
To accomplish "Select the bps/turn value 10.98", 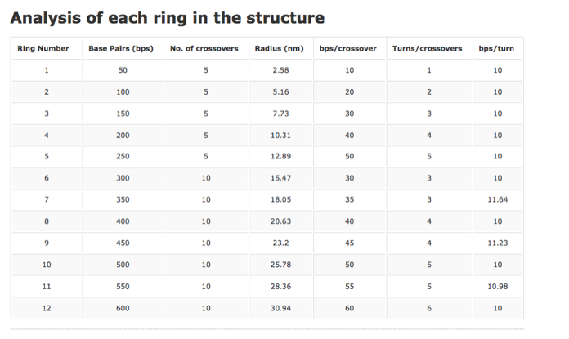I will [x=497, y=286].
